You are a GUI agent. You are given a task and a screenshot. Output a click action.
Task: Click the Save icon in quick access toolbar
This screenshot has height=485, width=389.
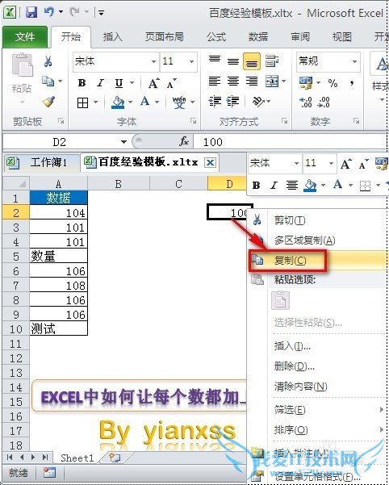click(31, 12)
